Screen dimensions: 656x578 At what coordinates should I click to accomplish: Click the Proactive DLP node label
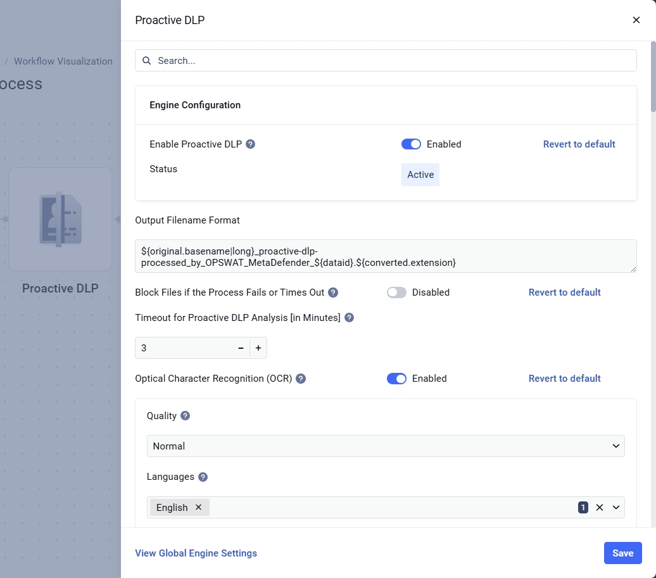pyautogui.click(x=60, y=289)
